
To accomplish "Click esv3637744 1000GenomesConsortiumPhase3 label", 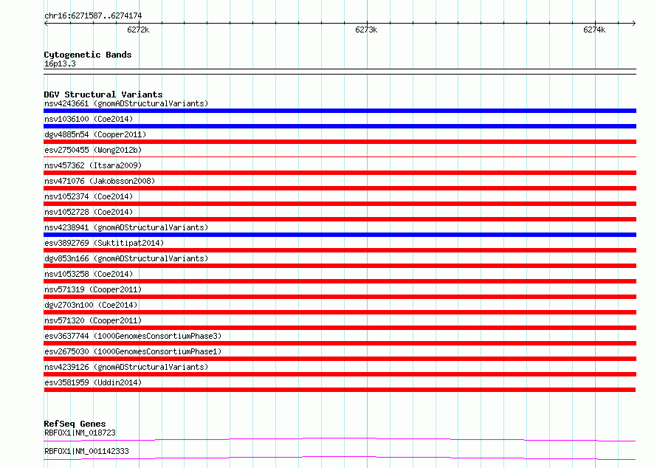I will point(133,336).
